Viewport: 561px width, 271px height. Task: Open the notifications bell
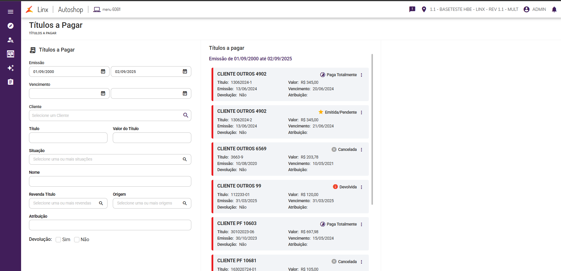coord(554,9)
